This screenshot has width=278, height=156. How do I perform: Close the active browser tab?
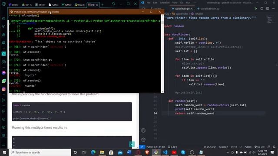tap(97, 5)
